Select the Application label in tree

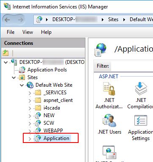(56, 138)
